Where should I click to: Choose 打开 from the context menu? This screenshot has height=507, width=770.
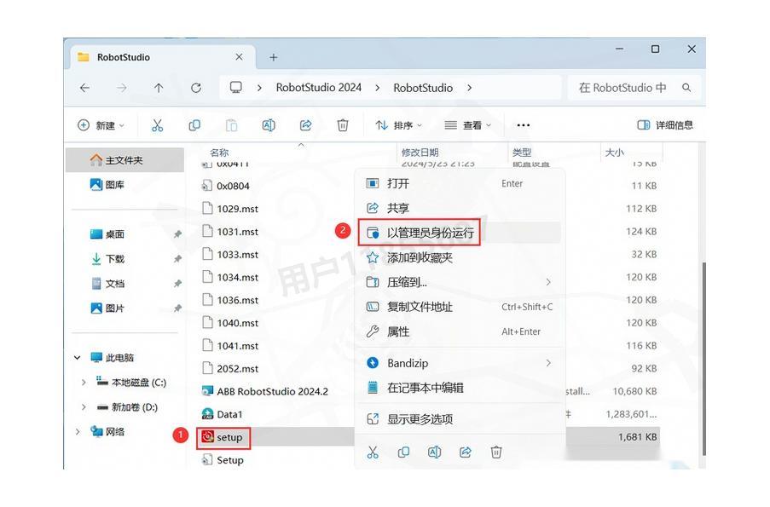click(460, 183)
